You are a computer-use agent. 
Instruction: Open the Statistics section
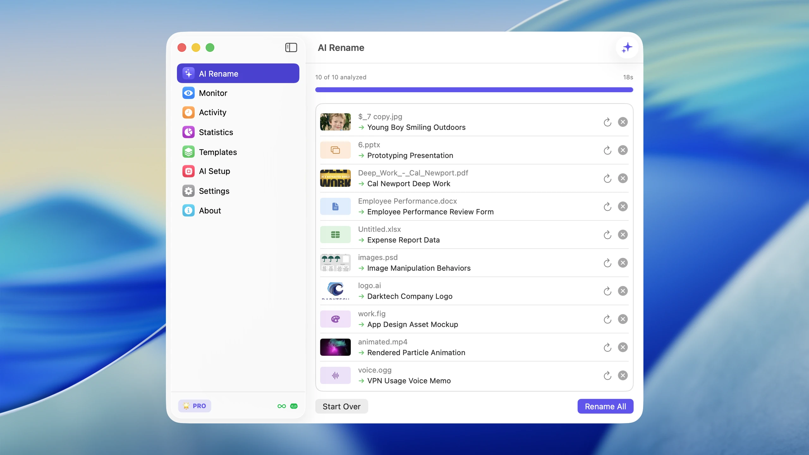[238, 132]
